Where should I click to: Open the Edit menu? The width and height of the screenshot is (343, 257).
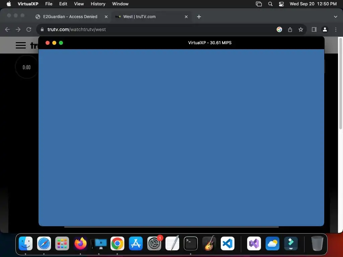63,4
